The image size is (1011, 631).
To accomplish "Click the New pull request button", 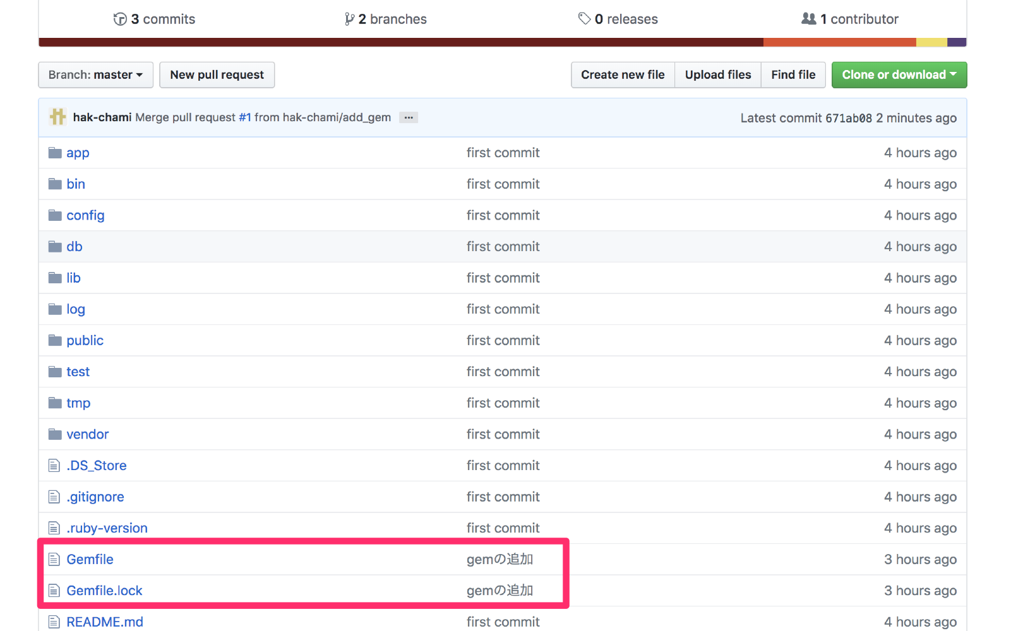I will [217, 74].
